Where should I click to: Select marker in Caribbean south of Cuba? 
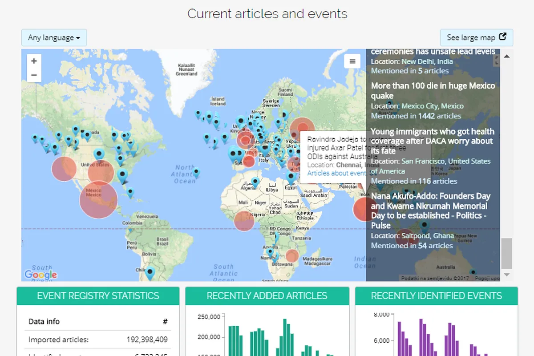tap(130, 193)
